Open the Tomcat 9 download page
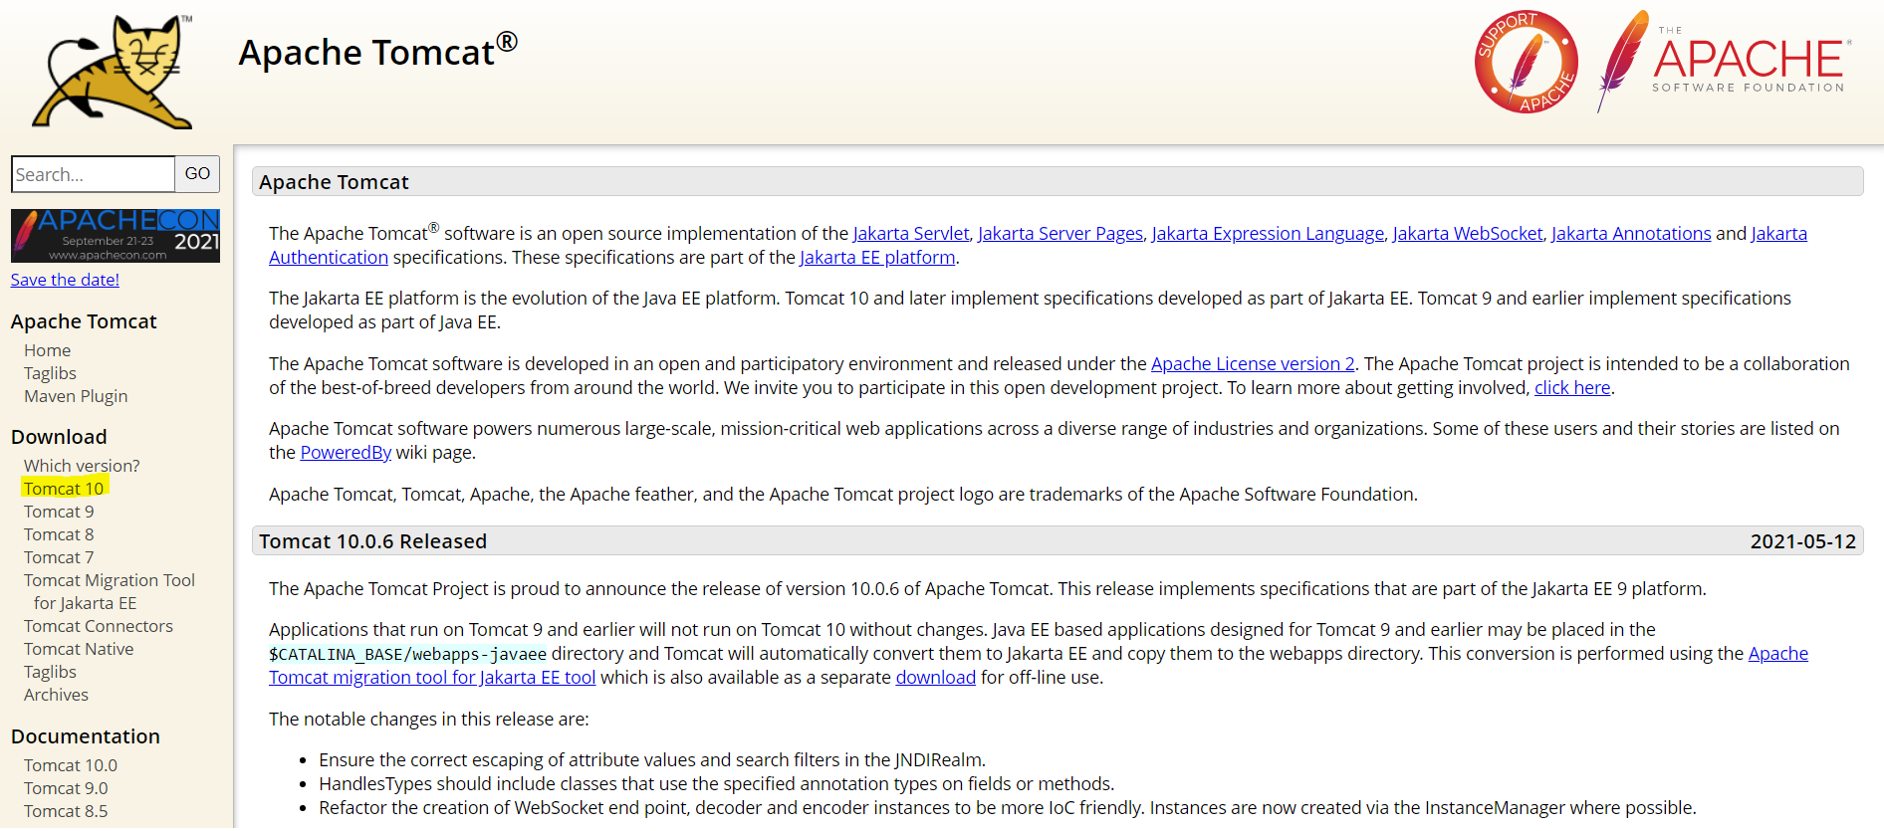Screen dimensions: 1884x831 (59, 512)
